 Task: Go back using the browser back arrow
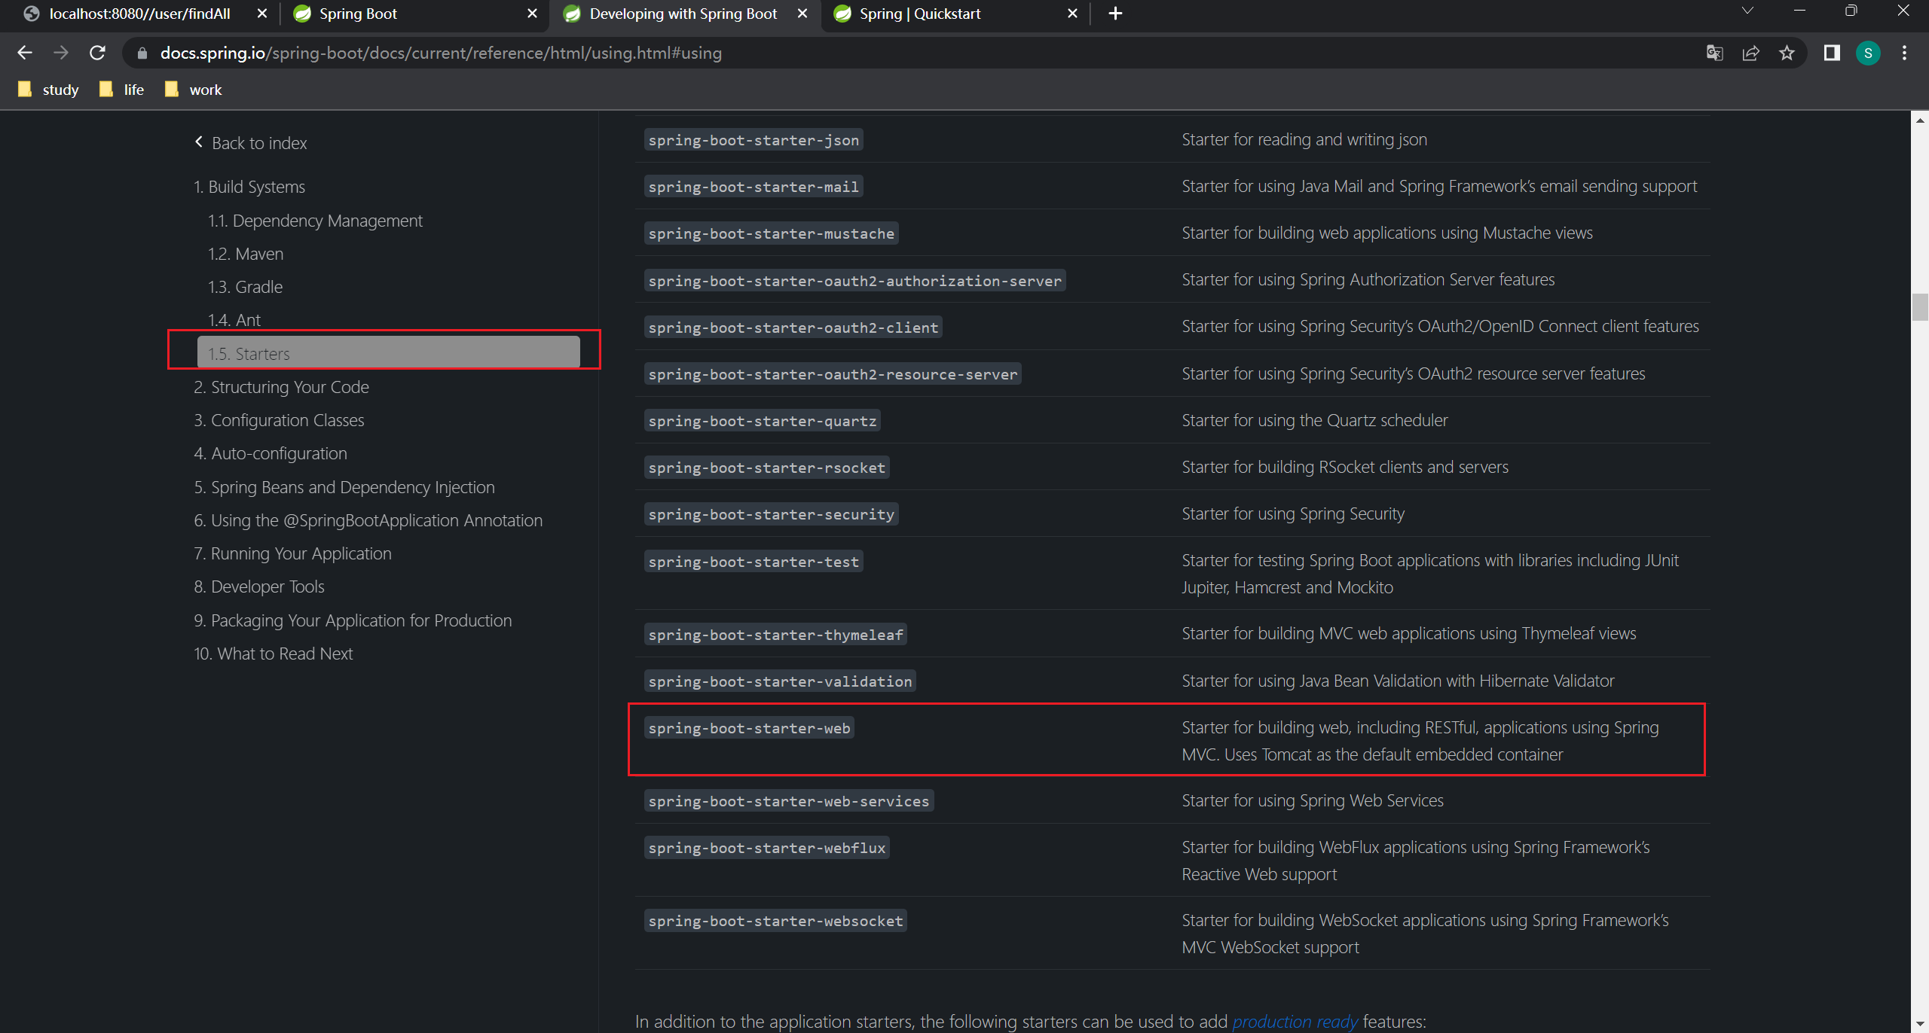tap(24, 53)
